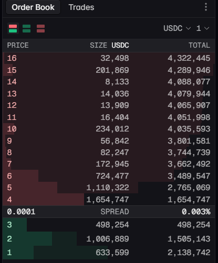Show asks-only red view
218x263 pixels.
[40, 28]
